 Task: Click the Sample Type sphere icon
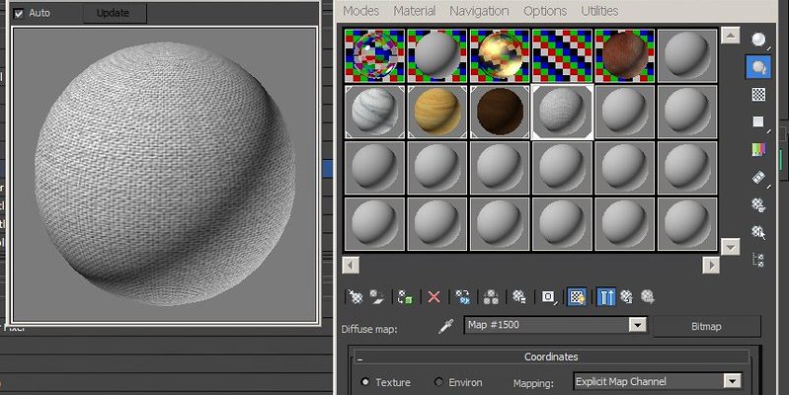click(758, 40)
